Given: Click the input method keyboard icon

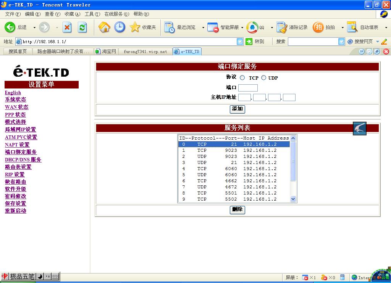Looking at the screenshot, I should (55, 276).
